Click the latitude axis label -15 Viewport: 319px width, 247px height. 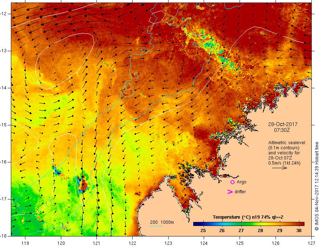[x=4, y=125]
